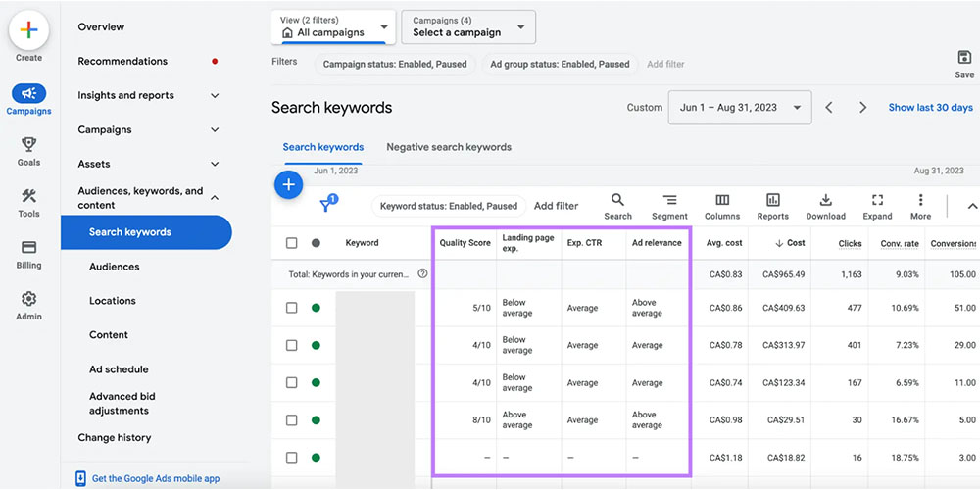Open Recommendations in the sidebar

[122, 61]
